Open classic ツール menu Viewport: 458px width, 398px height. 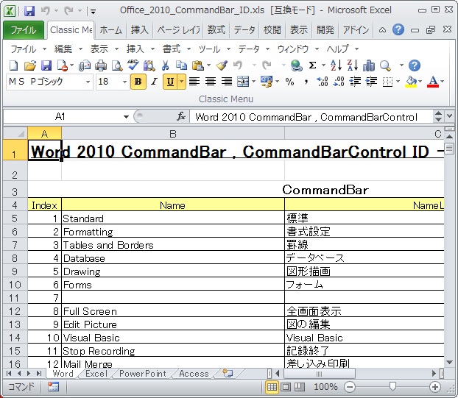(214, 49)
